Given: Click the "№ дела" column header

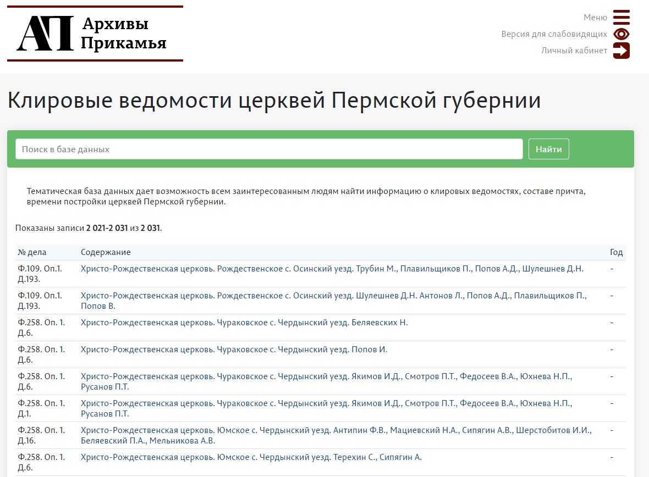Looking at the screenshot, I should [x=32, y=252].
